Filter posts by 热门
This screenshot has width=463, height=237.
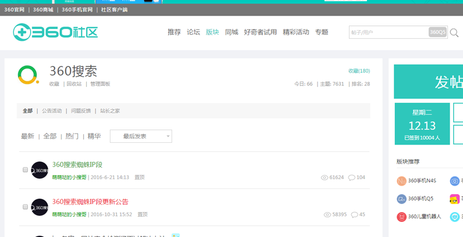pos(72,136)
